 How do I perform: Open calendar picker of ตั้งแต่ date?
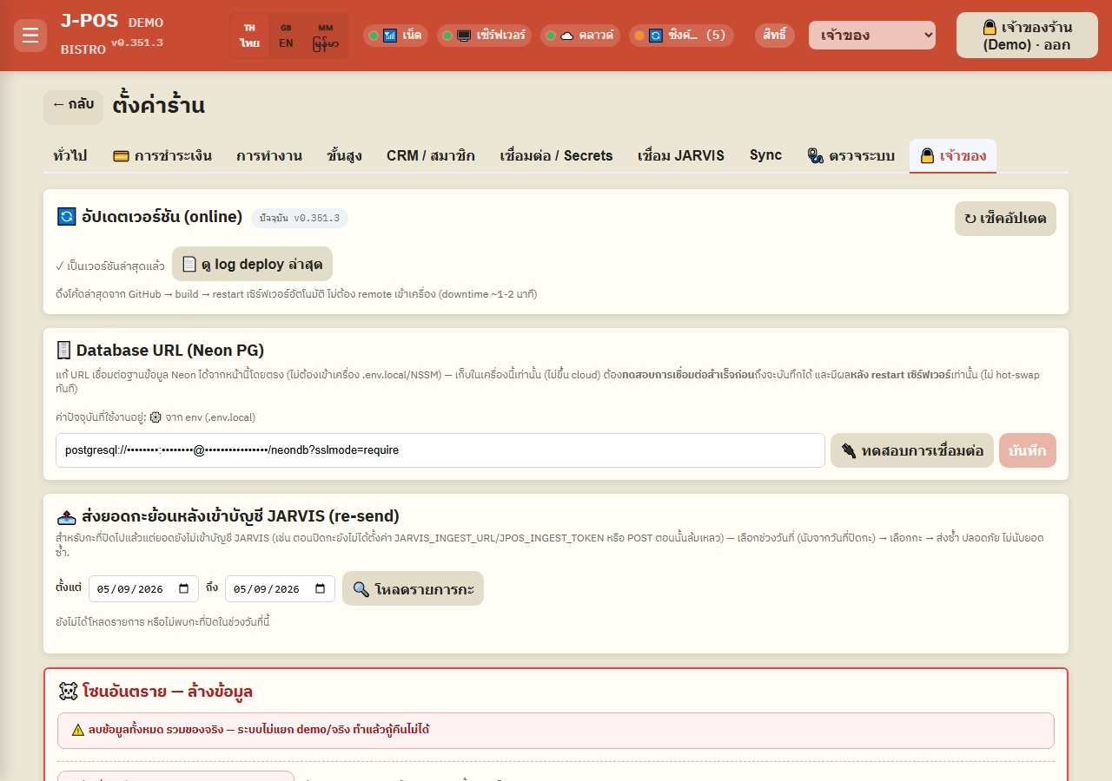183,588
